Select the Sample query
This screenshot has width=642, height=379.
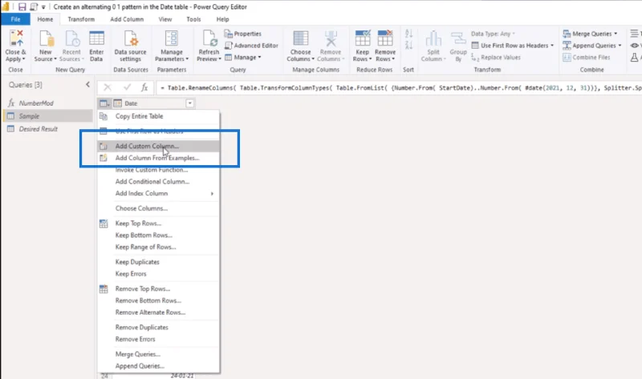click(x=48, y=116)
